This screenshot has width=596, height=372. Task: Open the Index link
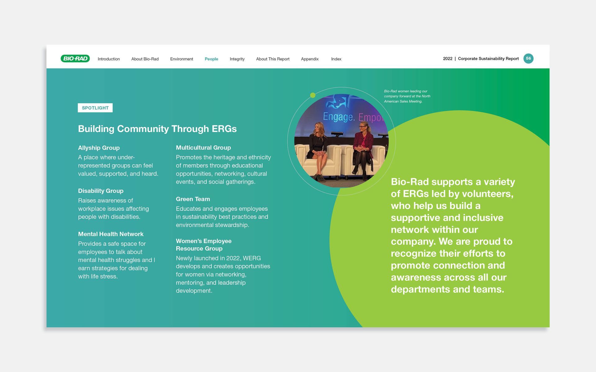click(336, 59)
